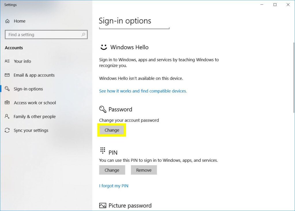Open the Your info page
Viewport: 295px width, 211px height.
pyautogui.click(x=22, y=61)
